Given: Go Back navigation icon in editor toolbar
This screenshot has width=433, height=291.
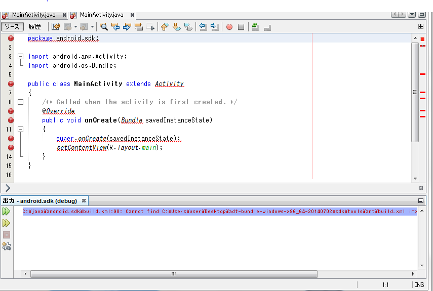Looking at the screenshot, I should 68,27.
